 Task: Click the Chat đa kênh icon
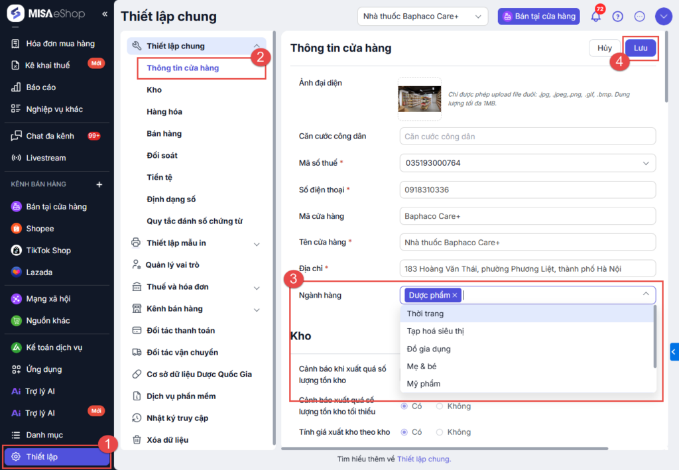[x=16, y=136]
